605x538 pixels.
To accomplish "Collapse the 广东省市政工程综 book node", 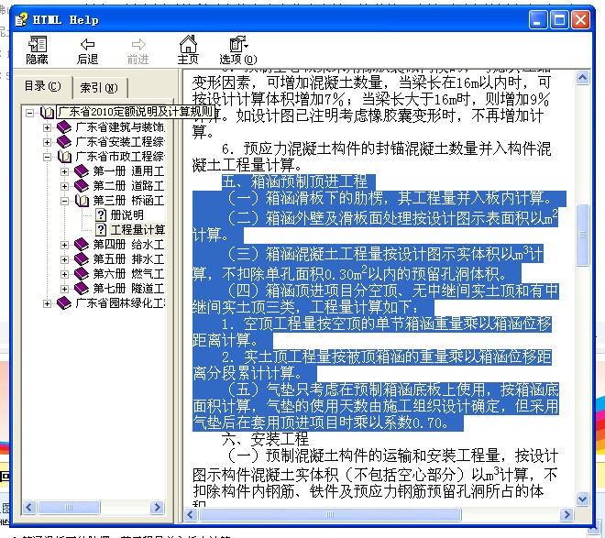I will [x=47, y=157].
